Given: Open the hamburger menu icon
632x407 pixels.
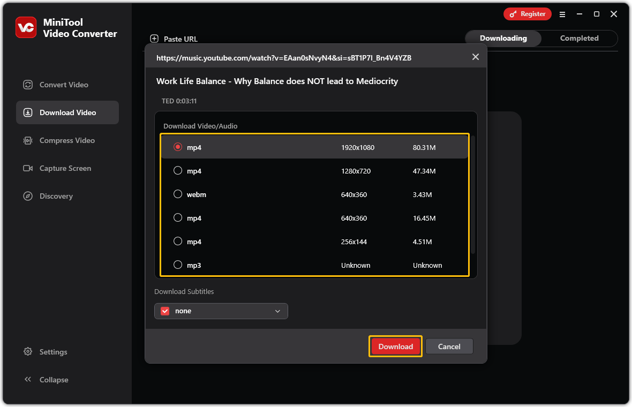Looking at the screenshot, I should coord(562,14).
